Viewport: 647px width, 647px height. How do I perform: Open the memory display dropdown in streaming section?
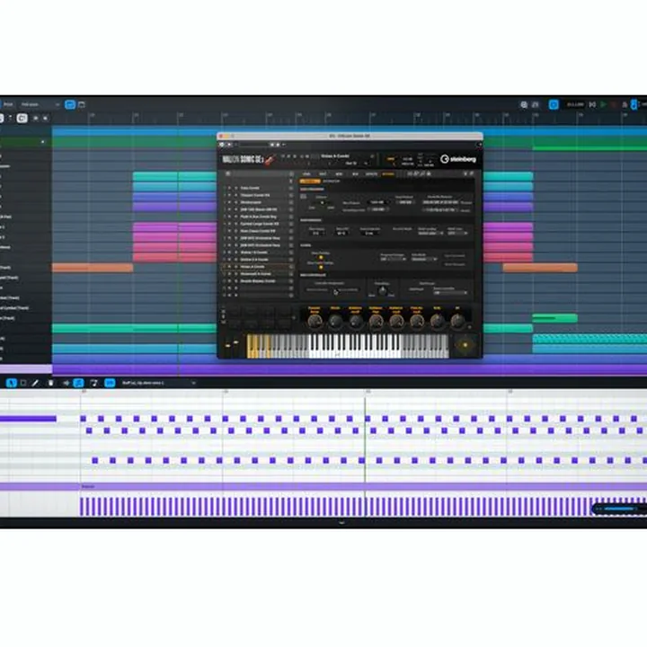(x=440, y=202)
